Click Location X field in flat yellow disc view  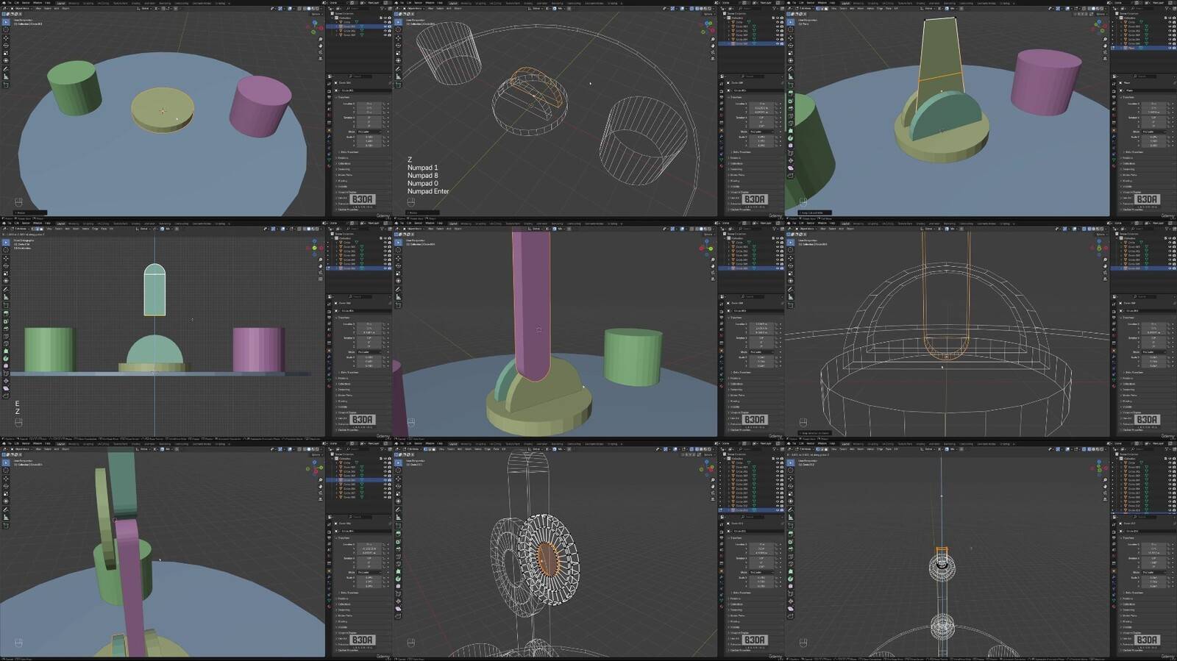369,104
